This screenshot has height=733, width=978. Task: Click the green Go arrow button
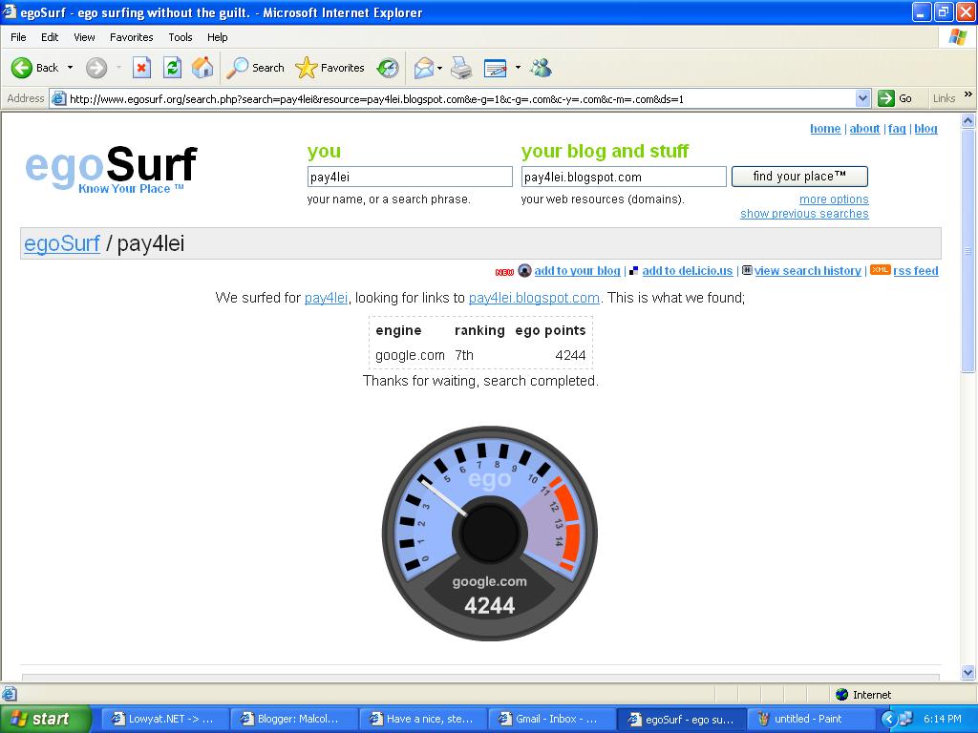(x=885, y=98)
